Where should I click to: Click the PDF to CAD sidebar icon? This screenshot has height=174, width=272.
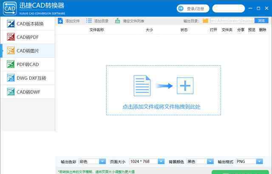point(11,65)
